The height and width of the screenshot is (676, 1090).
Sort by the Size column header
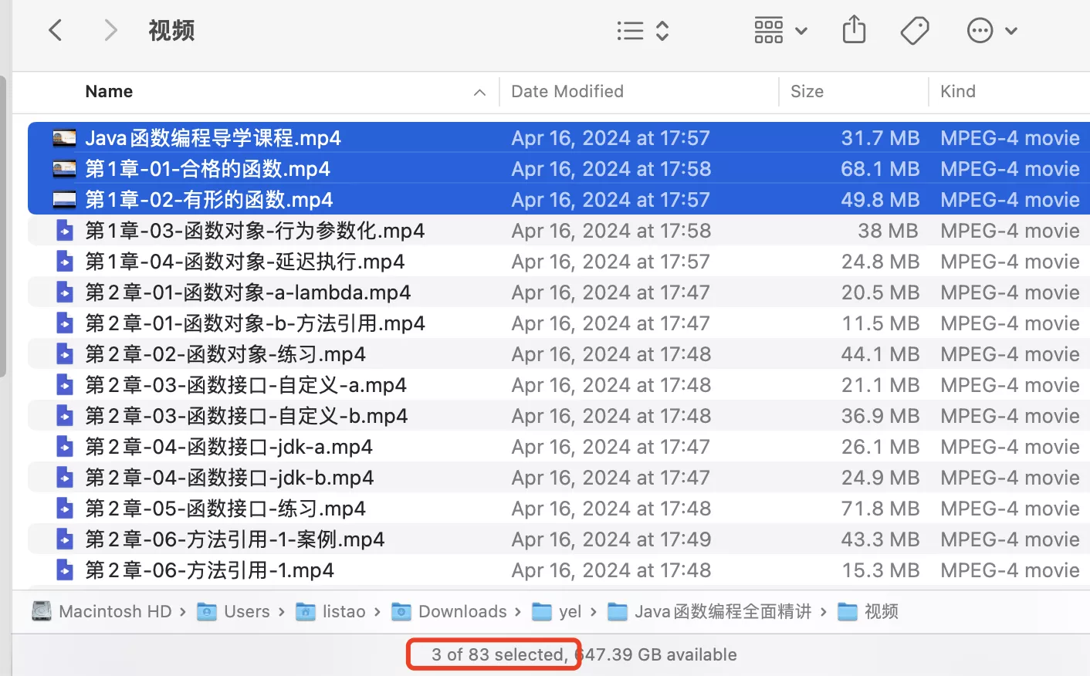[807, 92]
